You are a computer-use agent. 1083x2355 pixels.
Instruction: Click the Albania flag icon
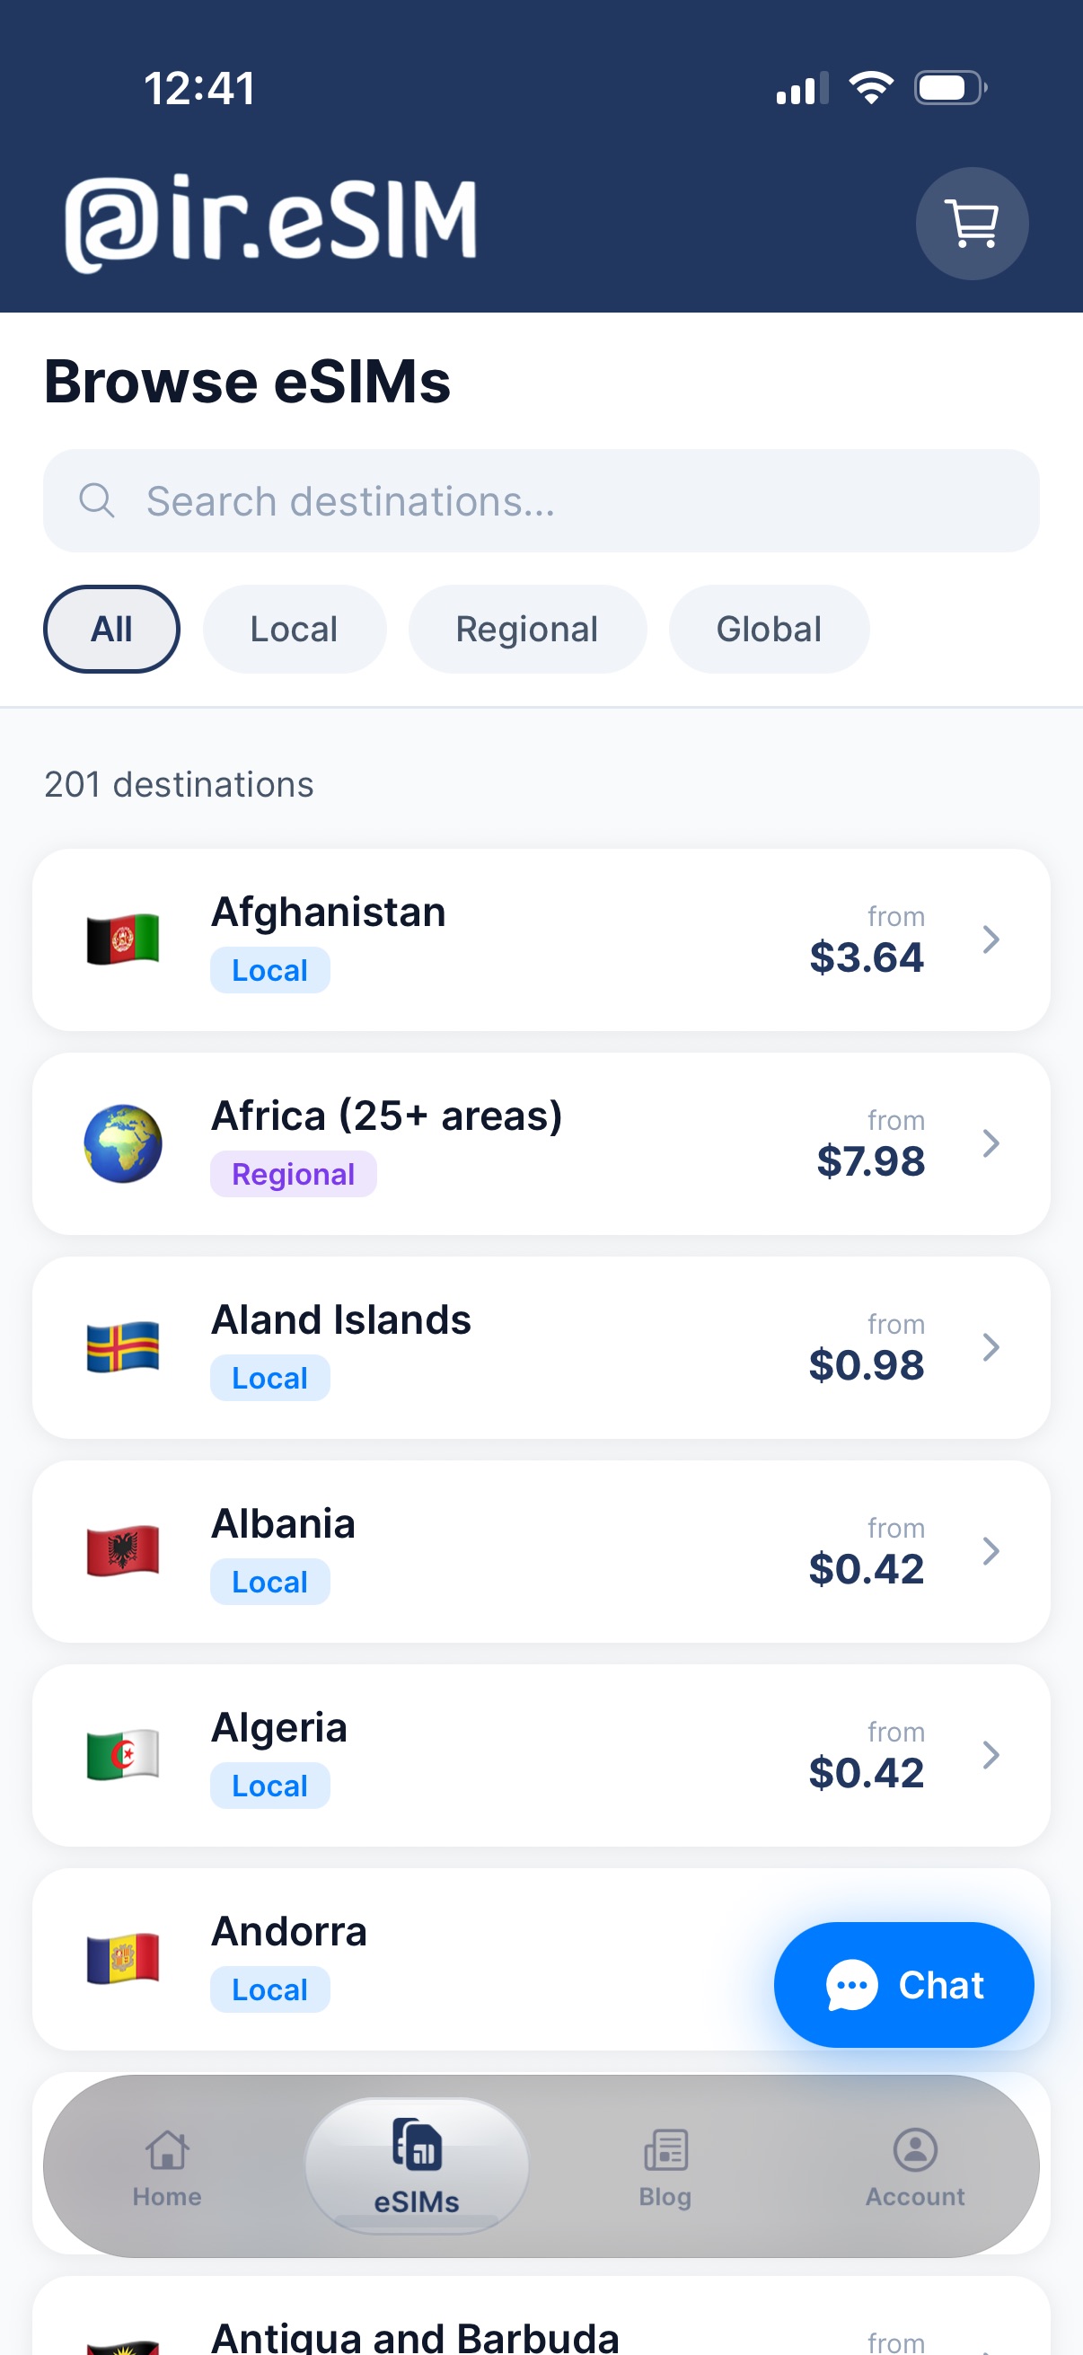122,1550
